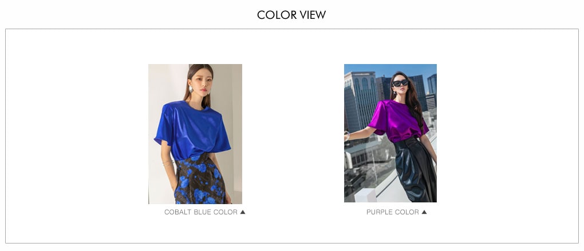Open the cobalt blue blouse photo
The image size is (584, 251).
195,134
